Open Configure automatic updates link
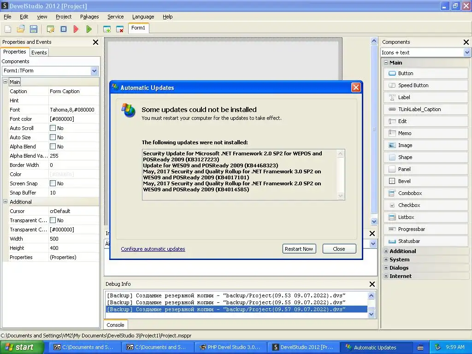Image resolution: width=472 pixels, height=354 pixels. click(153, 249)
